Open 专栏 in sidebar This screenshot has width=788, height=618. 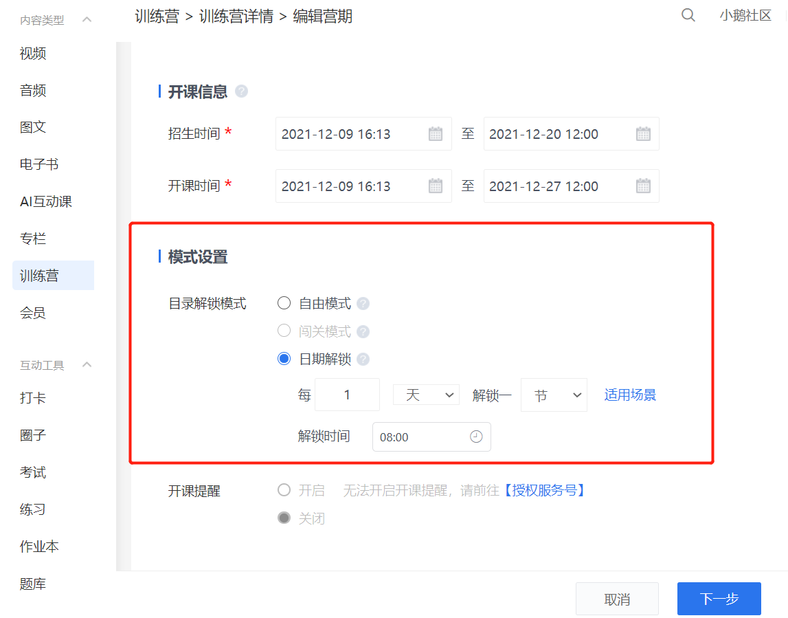33,239
